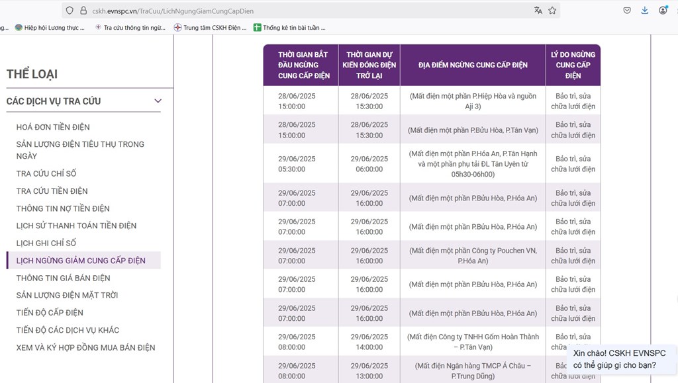Viewport: 678px width, 383px height.
Task: Click the translate page icon in address bar
Action: [x=538, y=11]
